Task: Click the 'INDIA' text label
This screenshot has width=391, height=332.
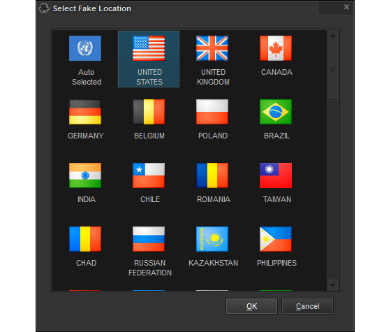Action: [87, 199]
